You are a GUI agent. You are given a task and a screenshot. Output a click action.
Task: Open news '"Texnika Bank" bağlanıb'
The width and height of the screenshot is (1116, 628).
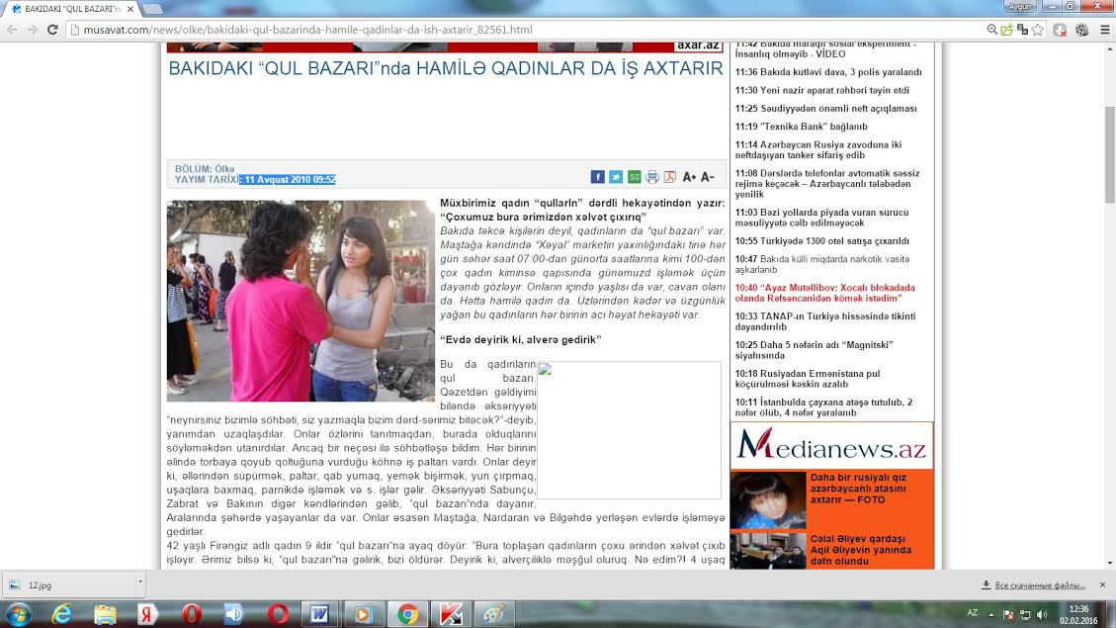(802, 127)
